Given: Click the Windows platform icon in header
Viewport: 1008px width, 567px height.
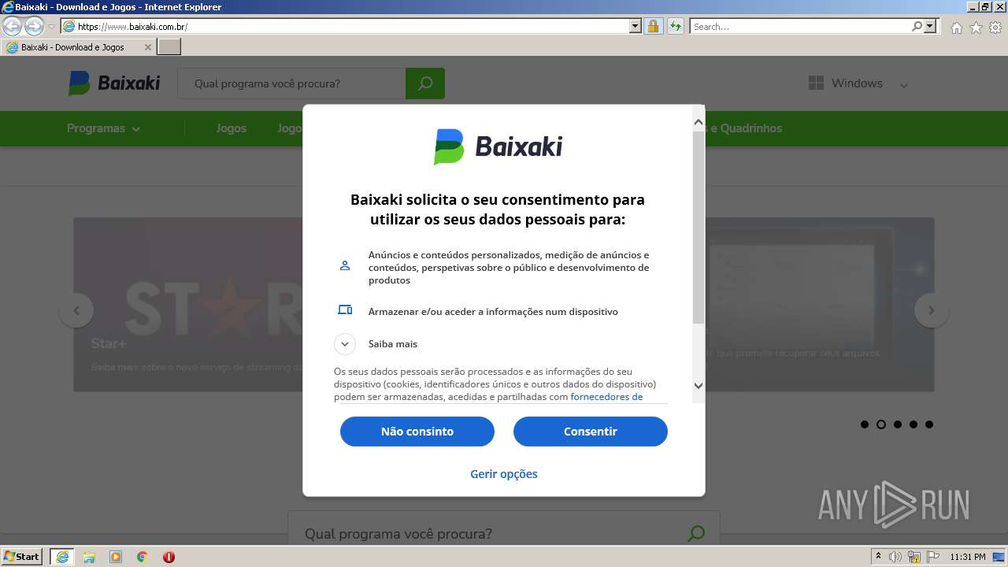Looking at the screenshot, I should (x=816, y=83).
